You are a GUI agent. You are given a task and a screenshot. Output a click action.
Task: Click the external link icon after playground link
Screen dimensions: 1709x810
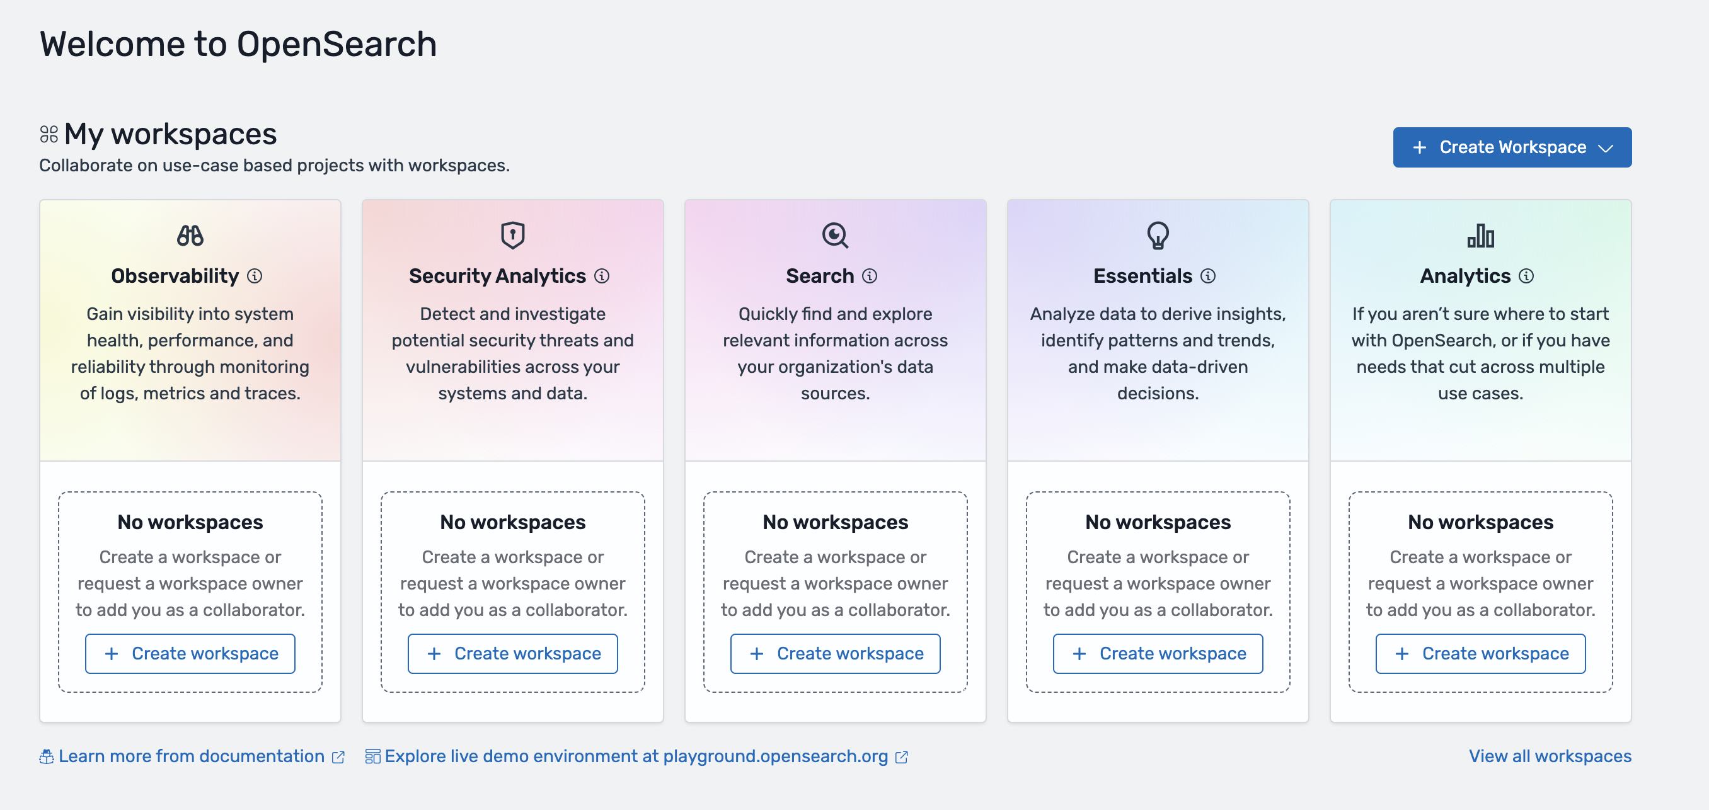click(x=902, y=756)
